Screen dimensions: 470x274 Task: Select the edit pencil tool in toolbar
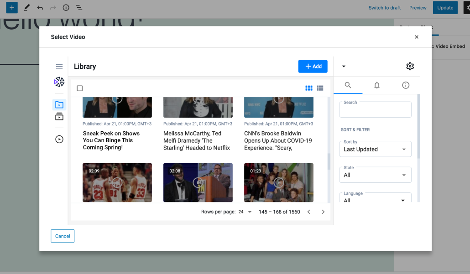coord(26,7)
